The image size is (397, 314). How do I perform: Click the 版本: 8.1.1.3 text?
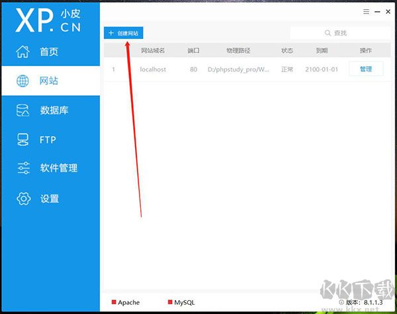364,302
